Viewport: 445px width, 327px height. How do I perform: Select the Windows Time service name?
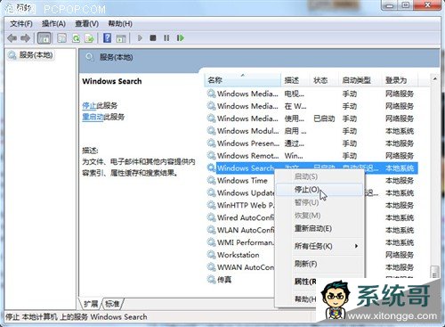pos(242,181)
